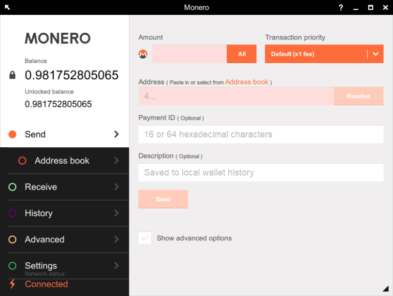393x296 pixels.
Task: Follow the orange Address book link
Action: pyautogui.click(x=247, y=82)
